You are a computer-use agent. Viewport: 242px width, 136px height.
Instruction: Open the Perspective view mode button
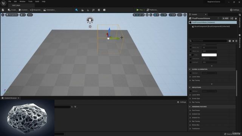(12, 15)
